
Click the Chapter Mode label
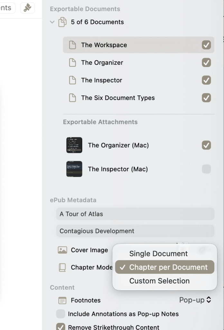(92, 267)
